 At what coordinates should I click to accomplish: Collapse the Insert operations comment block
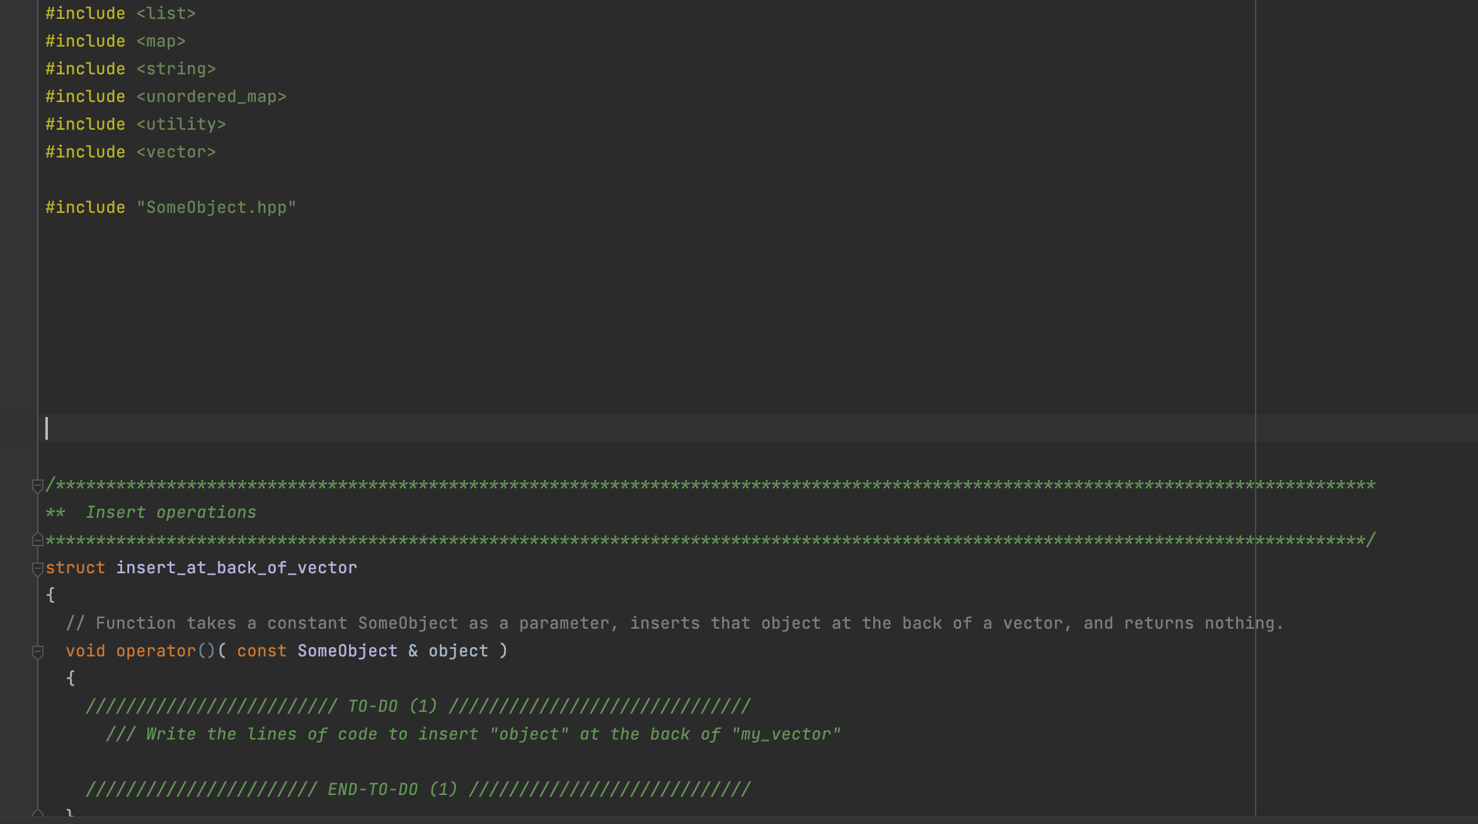[x=36, y=486]
